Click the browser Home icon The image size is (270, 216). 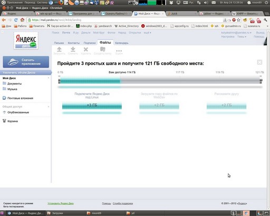point(22,20)
